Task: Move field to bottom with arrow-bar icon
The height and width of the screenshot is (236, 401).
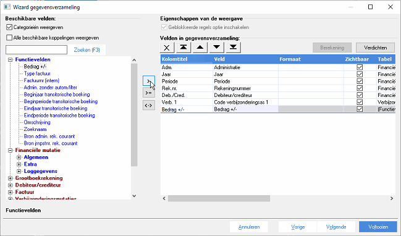Action: [x=233, y=48]
